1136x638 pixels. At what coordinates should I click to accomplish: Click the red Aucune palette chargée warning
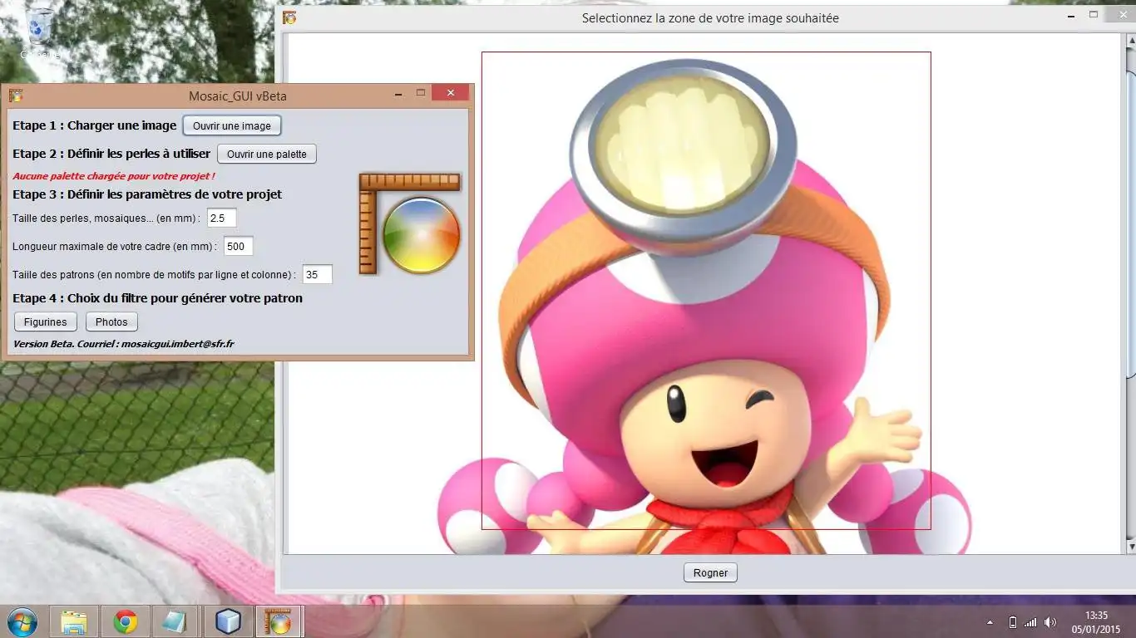tap(114, 176)
